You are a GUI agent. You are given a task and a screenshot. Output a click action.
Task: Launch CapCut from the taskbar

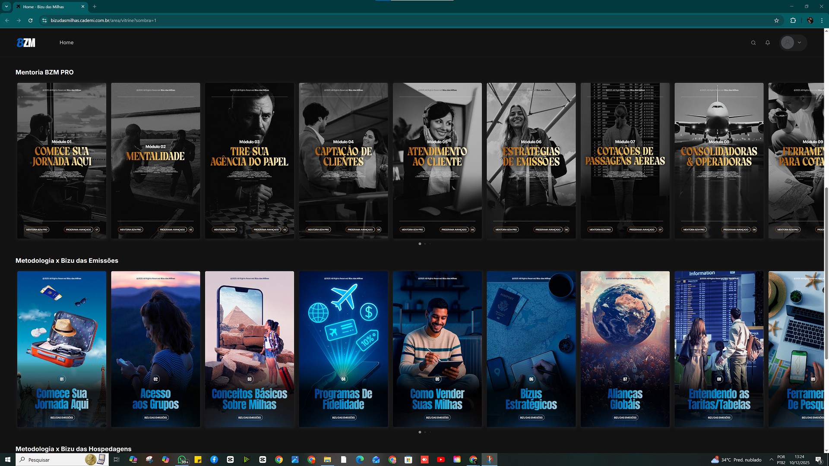tap(230, 460)
